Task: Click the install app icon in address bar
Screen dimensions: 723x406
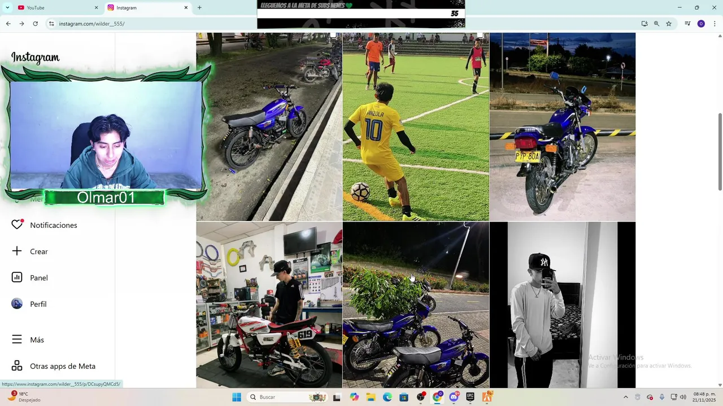Action: 644,24
